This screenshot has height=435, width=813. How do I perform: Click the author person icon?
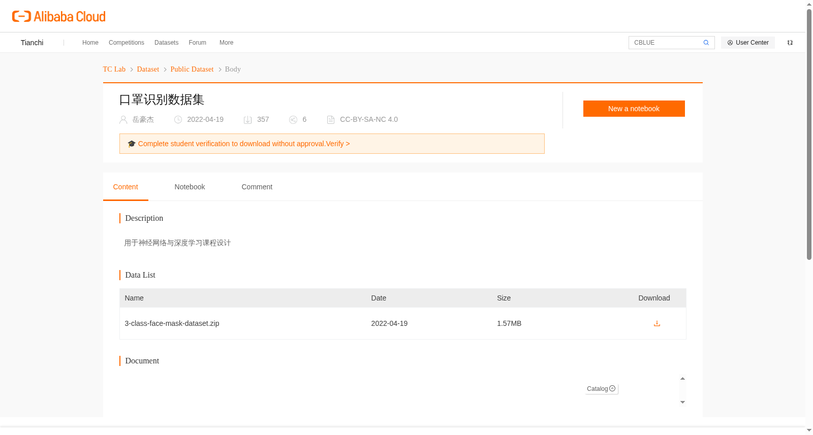coord(123,120)
